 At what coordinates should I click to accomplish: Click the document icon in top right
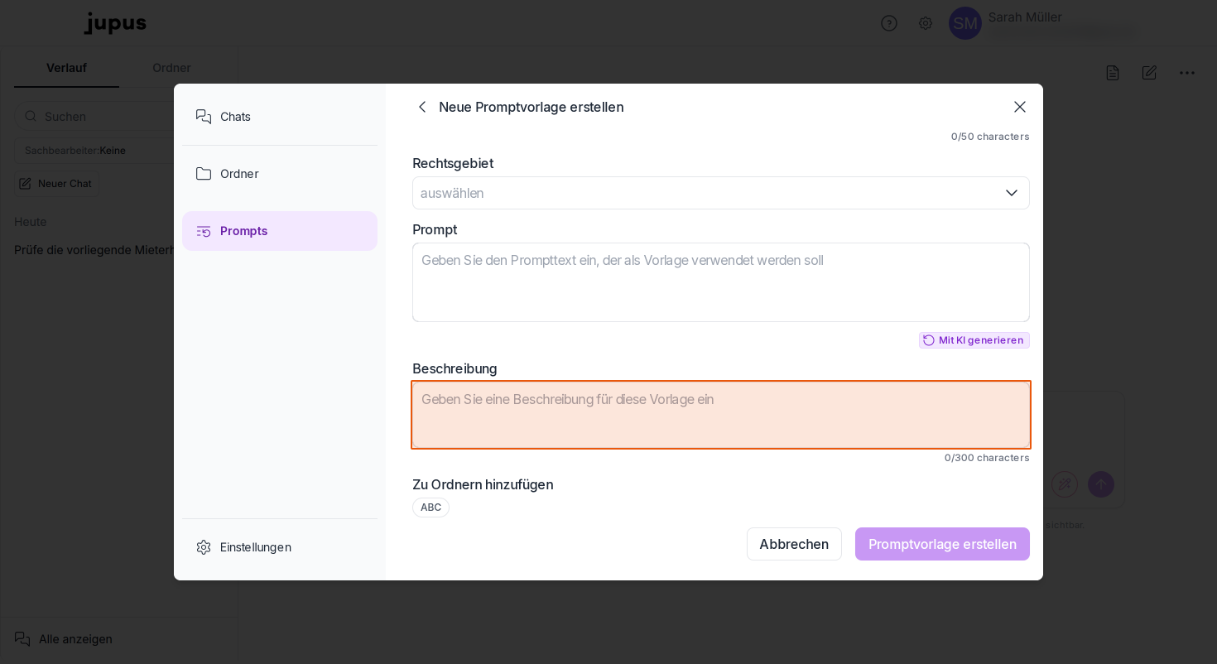click(x=1113, y=73)
